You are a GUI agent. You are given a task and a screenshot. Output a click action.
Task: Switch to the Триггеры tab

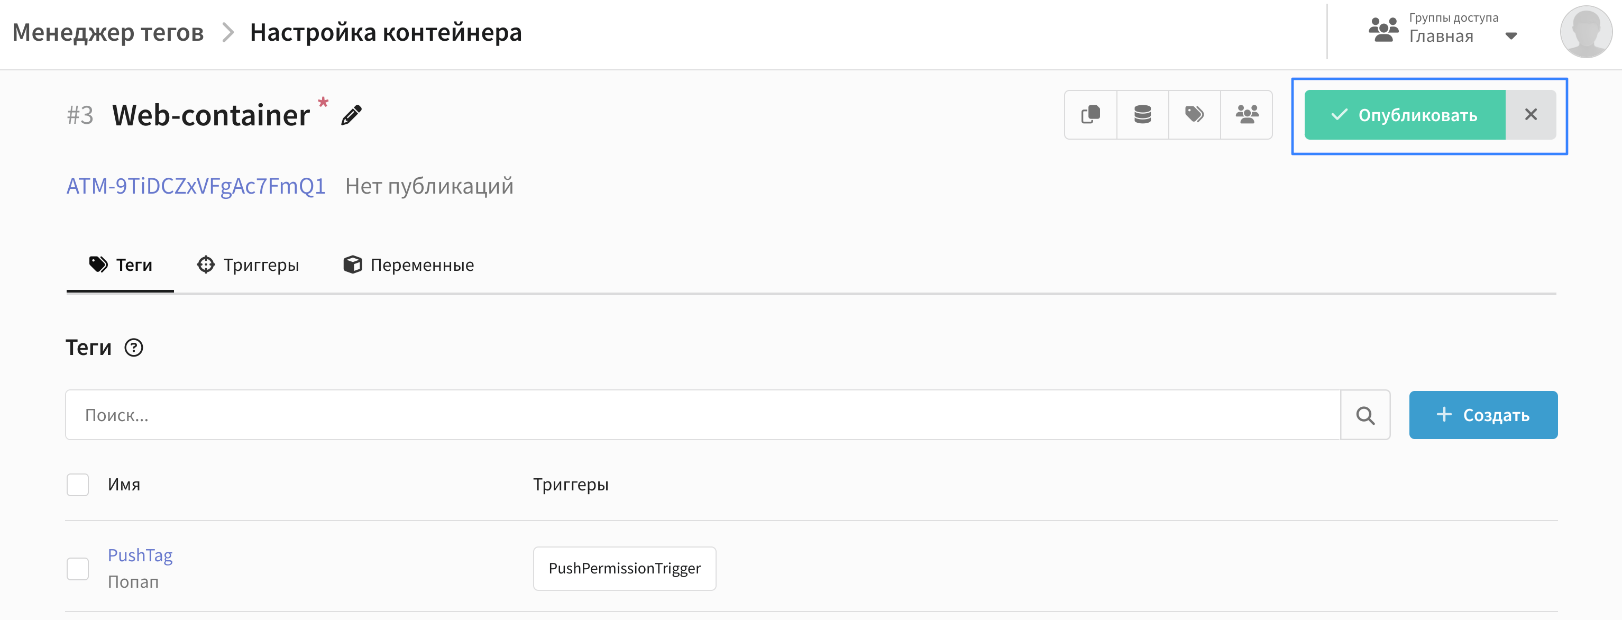click(x=248, y=265)
